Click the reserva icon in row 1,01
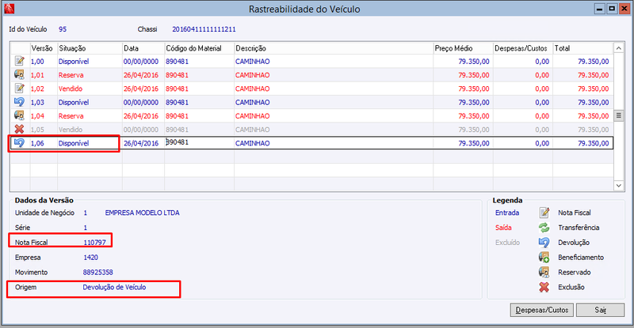634x328 pixels. pyautogui.click(x=19, y=74)
